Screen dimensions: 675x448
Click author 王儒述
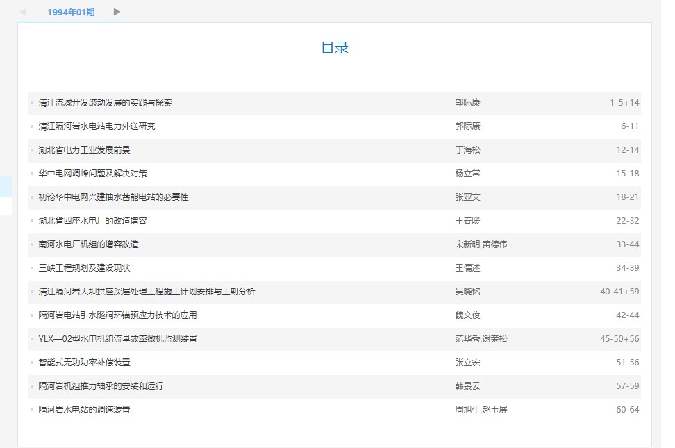[x=467, y=268]
